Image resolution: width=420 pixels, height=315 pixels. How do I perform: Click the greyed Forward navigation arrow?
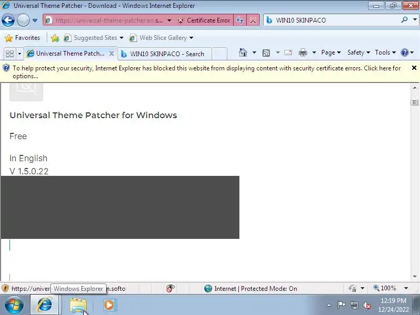[x=23, y=20]
